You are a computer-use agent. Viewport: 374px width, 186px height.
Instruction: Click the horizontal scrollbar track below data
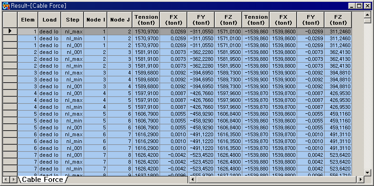(x=274, y=180)
